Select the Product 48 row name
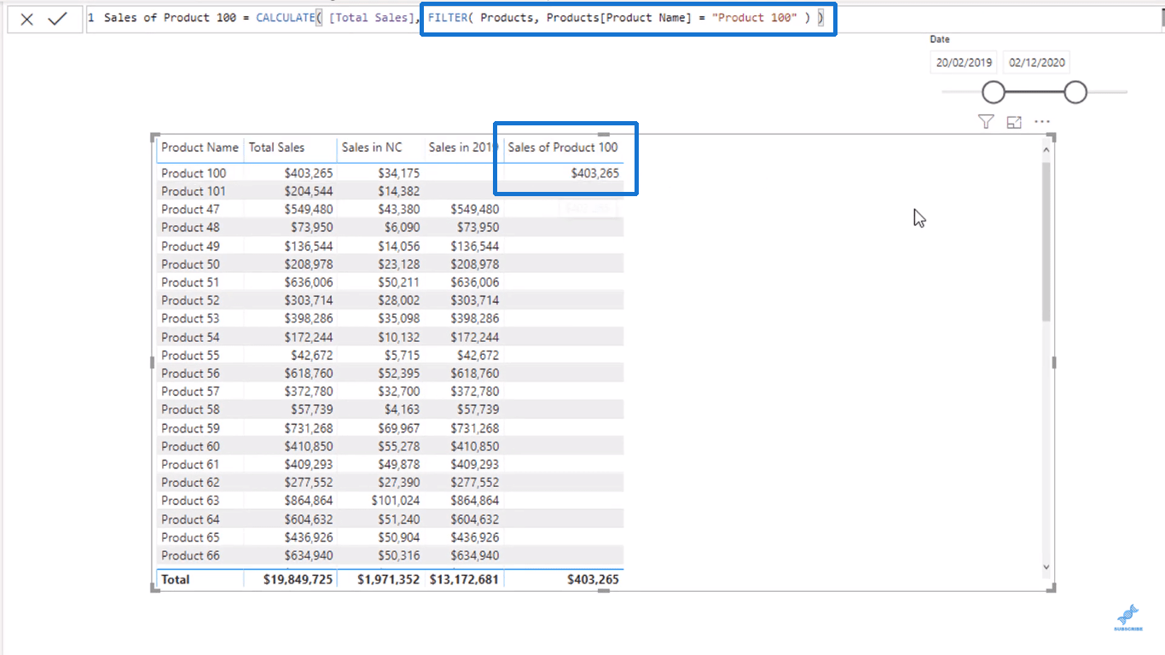Viewport: 1165px width, 655px height. 190,227
